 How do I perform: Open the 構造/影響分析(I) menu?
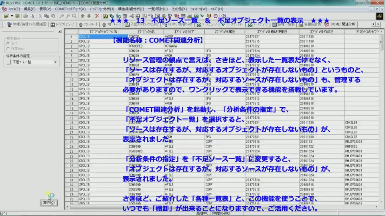(x=131, y=9)
